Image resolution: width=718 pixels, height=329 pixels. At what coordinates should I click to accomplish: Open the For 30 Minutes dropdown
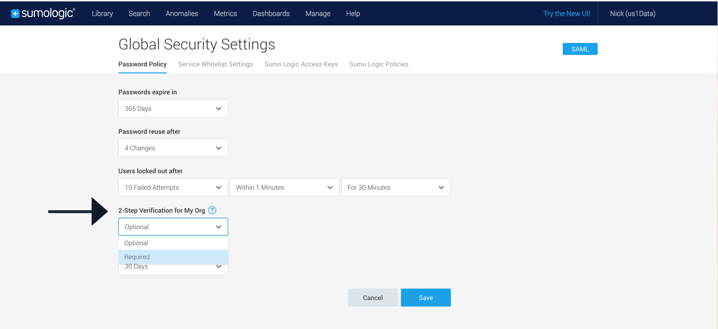click(x=396, y=187)
